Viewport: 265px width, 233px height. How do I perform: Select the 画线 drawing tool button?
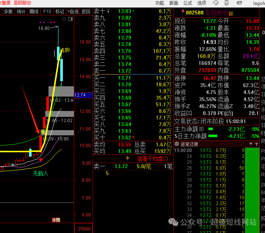[x=34, y=11]
